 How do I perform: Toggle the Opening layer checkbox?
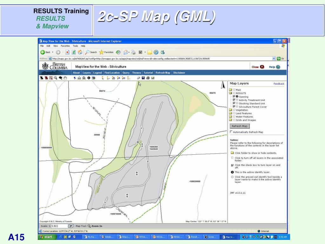(x=234, y=97)
